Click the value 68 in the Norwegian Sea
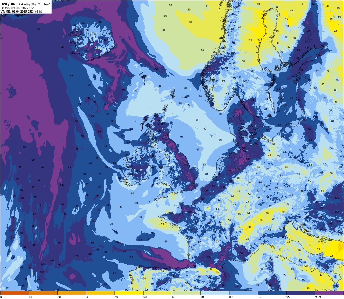Image resolution: width=344 pixels, height=299 pixels. (164, 29)
